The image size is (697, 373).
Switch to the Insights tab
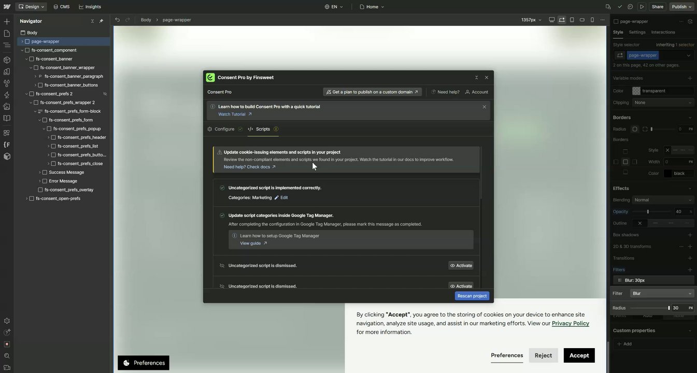pyautogui.click(x=90, y=7)
